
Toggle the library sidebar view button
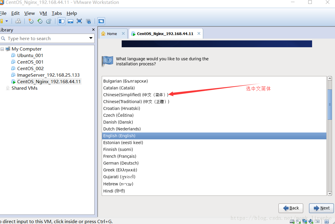[x=62, y=21]
